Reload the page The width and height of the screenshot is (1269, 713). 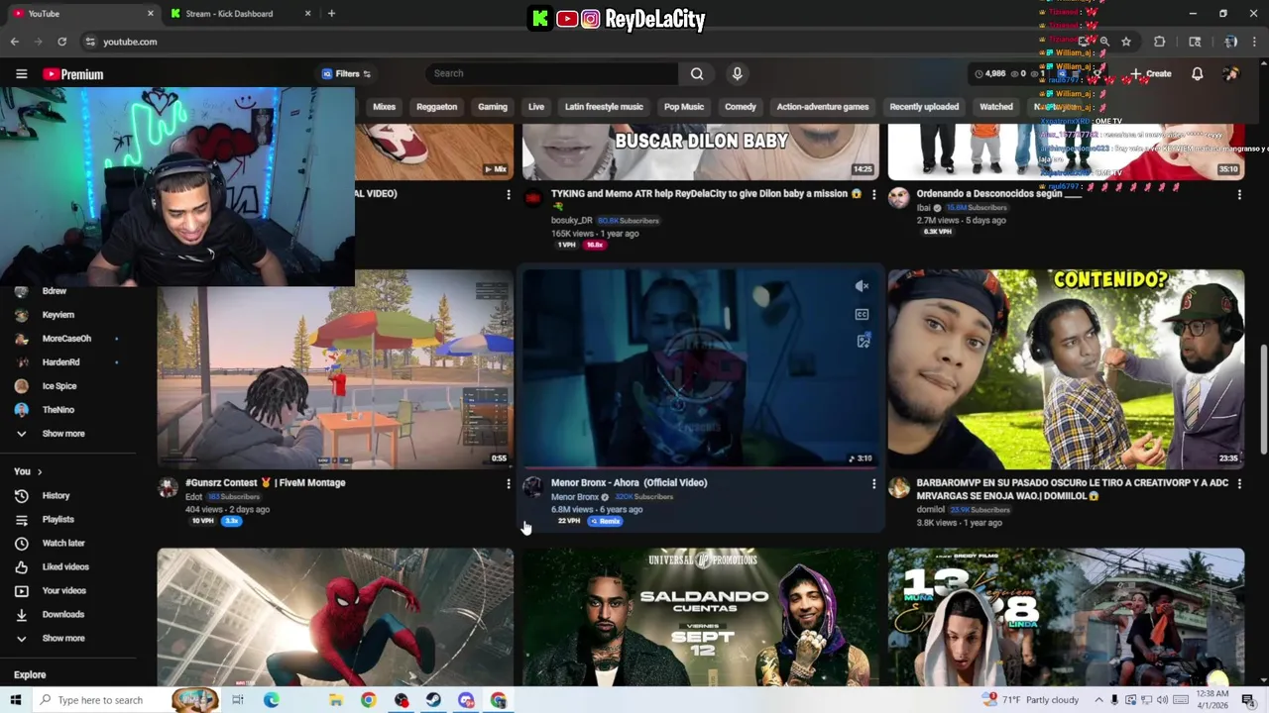[x=61, y=42]
